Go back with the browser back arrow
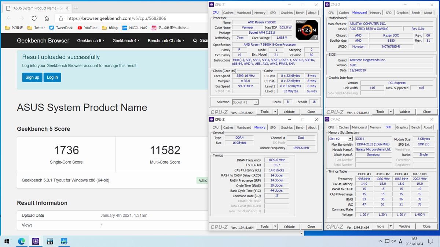440x247 pixels. point(9,18)
